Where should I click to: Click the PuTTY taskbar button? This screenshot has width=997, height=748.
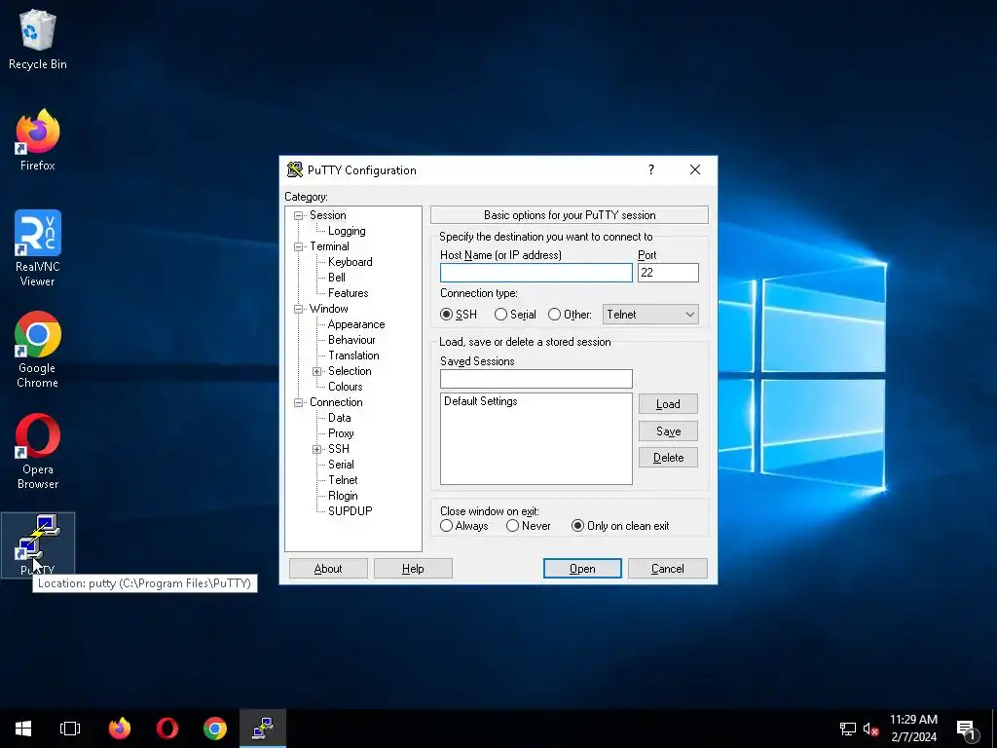[x=263, y=729]
